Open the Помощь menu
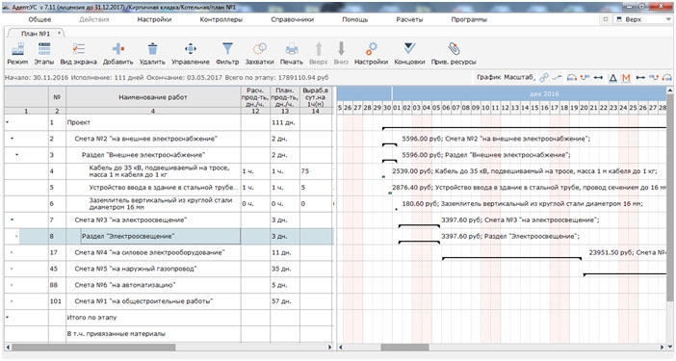 click(x=354, y=19)
